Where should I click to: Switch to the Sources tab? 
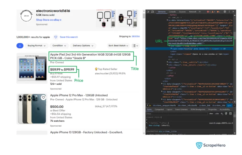tap(182, 12)
